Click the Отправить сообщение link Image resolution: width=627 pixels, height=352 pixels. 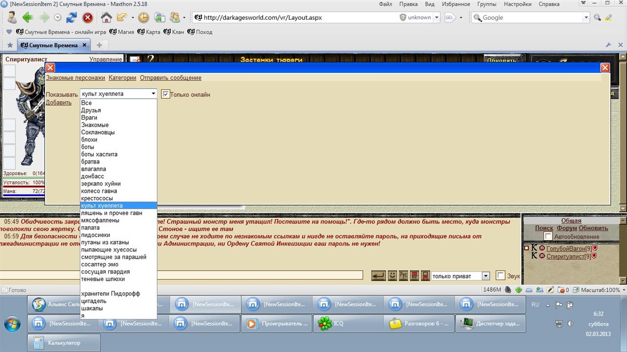click(171, 78)
